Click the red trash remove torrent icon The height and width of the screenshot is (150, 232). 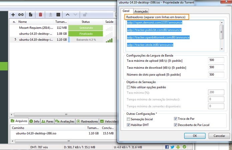coord(40,15)
